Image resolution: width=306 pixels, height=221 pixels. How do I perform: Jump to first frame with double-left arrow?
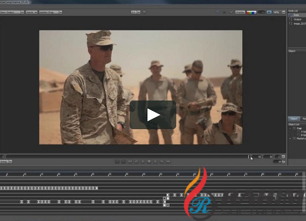point(130,162)
